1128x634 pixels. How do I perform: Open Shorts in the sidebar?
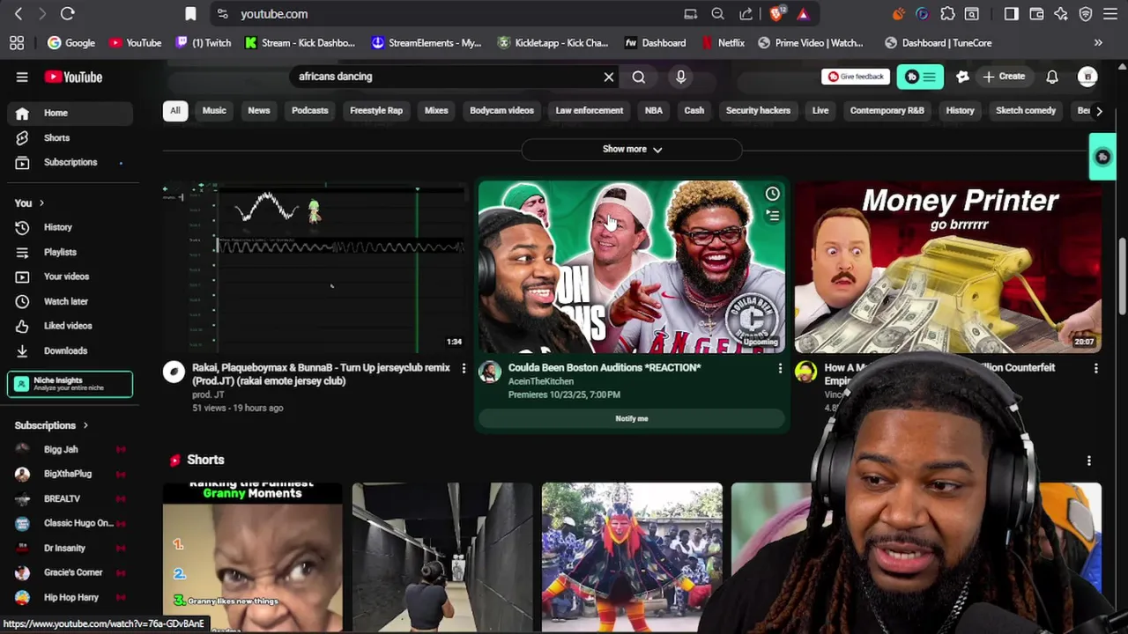point(69,137)
